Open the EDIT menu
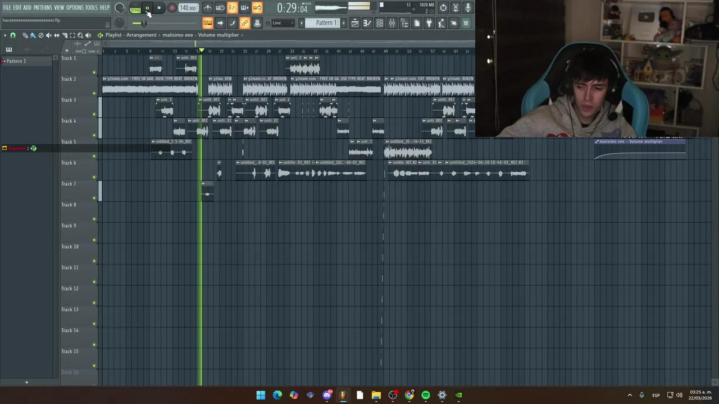 tap(17, 8)
